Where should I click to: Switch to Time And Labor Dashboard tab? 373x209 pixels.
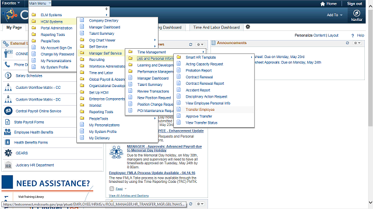coord(216,27)
